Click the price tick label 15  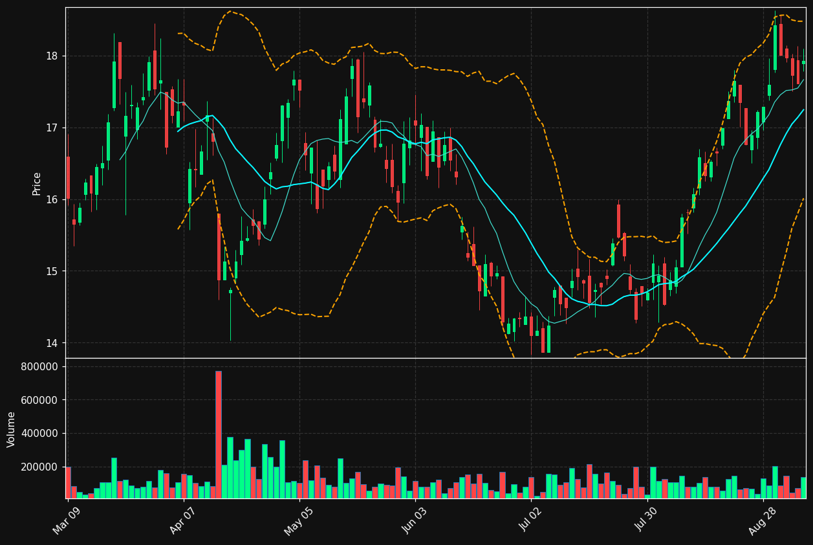pyautogui.click(x=52, y=271)
